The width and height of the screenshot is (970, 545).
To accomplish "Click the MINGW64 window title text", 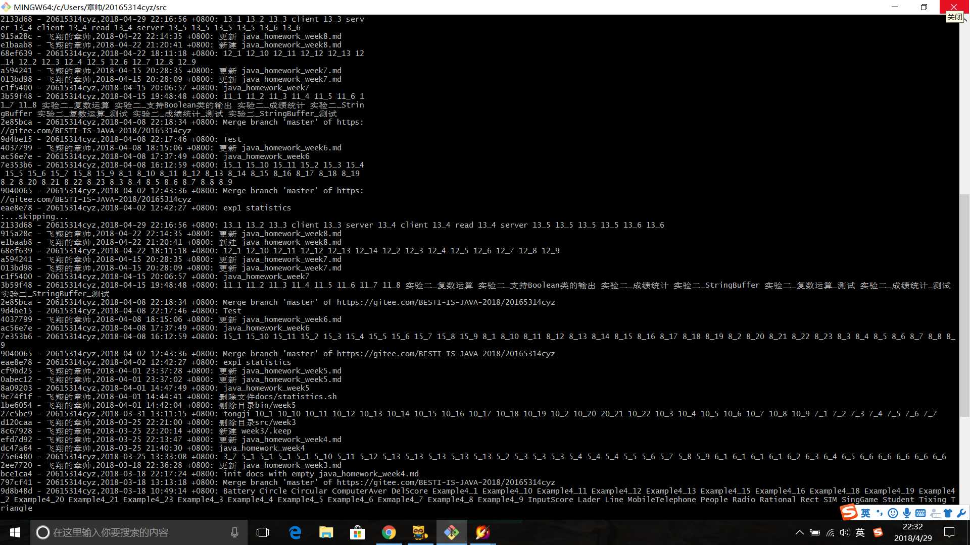I will pos(90,7).
